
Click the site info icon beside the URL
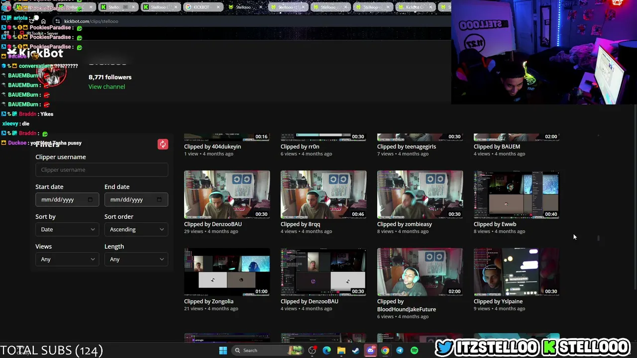(58, 21)
